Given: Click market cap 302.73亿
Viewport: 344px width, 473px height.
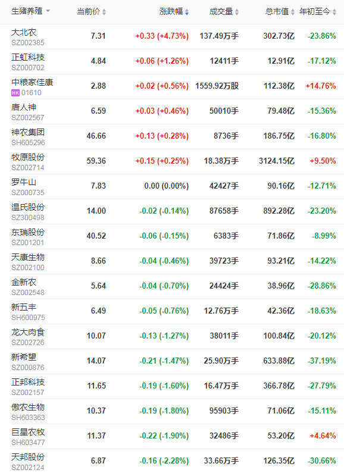Looking at the screenshot, I should click(x=279, y=36).
